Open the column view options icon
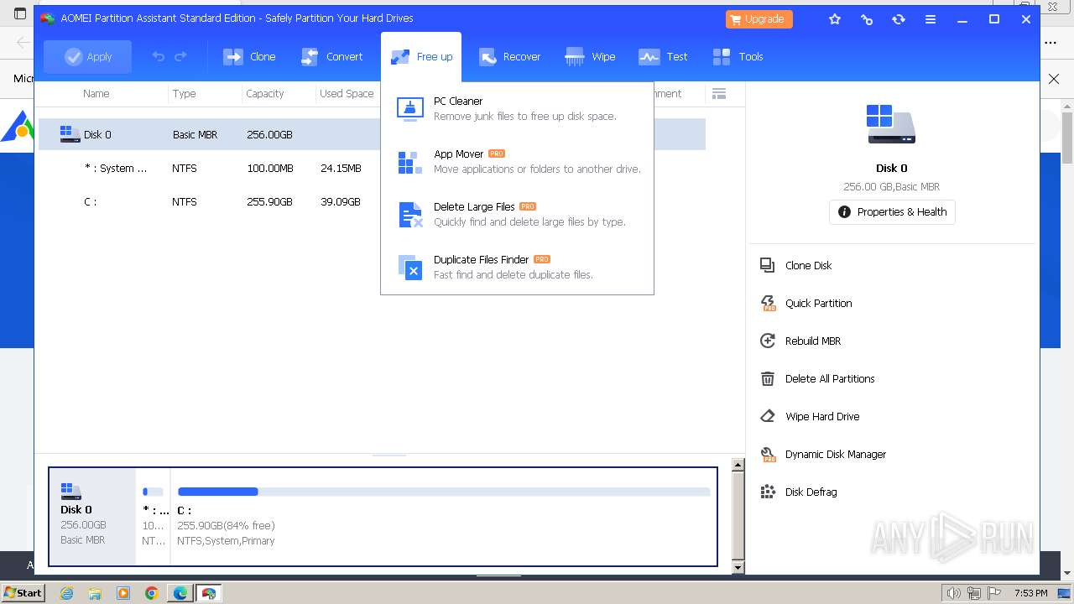The width and height of the screenshot is (1074, 604). [x=719, y=94]
